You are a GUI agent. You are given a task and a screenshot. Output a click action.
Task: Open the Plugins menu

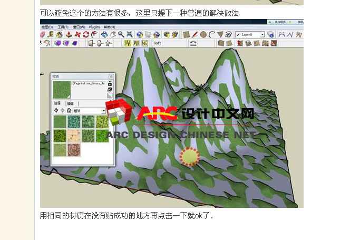(94, 26)
